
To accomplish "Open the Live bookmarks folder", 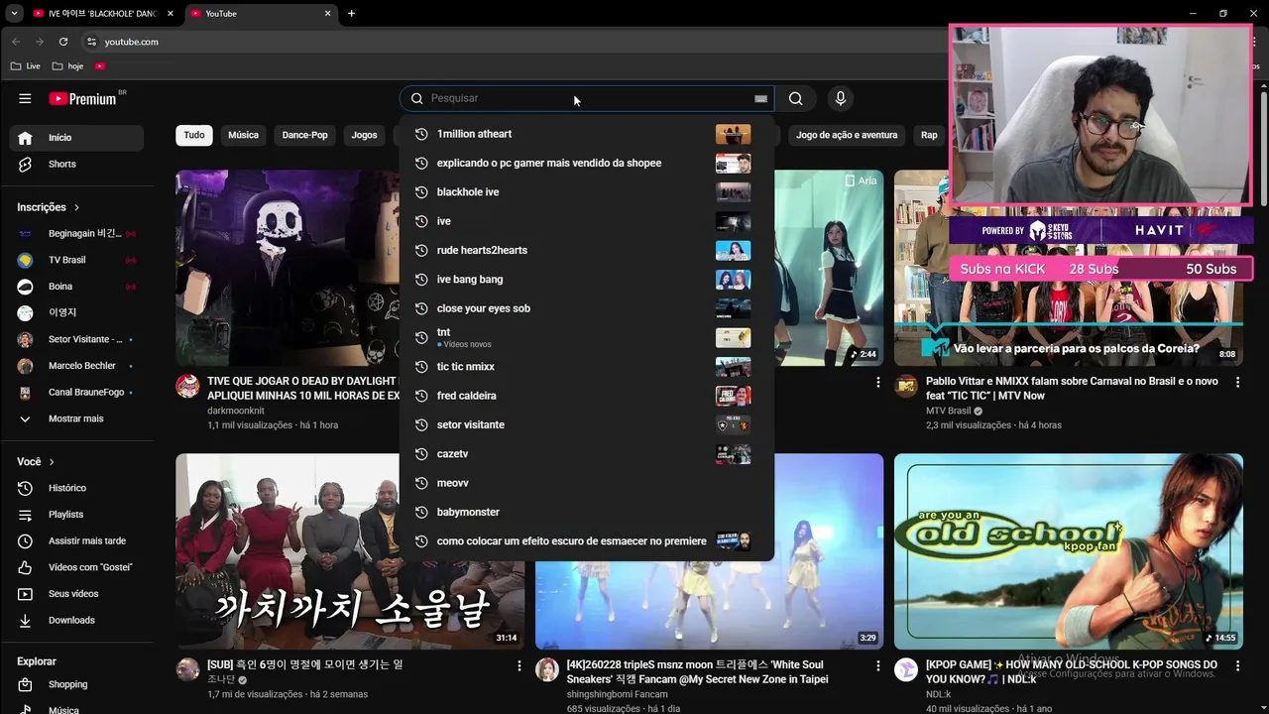I will [x=26, y=66].
